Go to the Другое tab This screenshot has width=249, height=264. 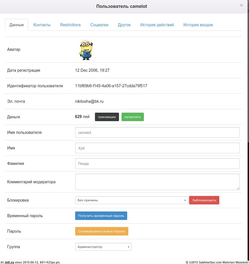tap(124, 25)
